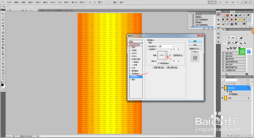Toggle Quick Mask mode icon
The height and width of the screenshot is (138, 254).
coord(3,89)
